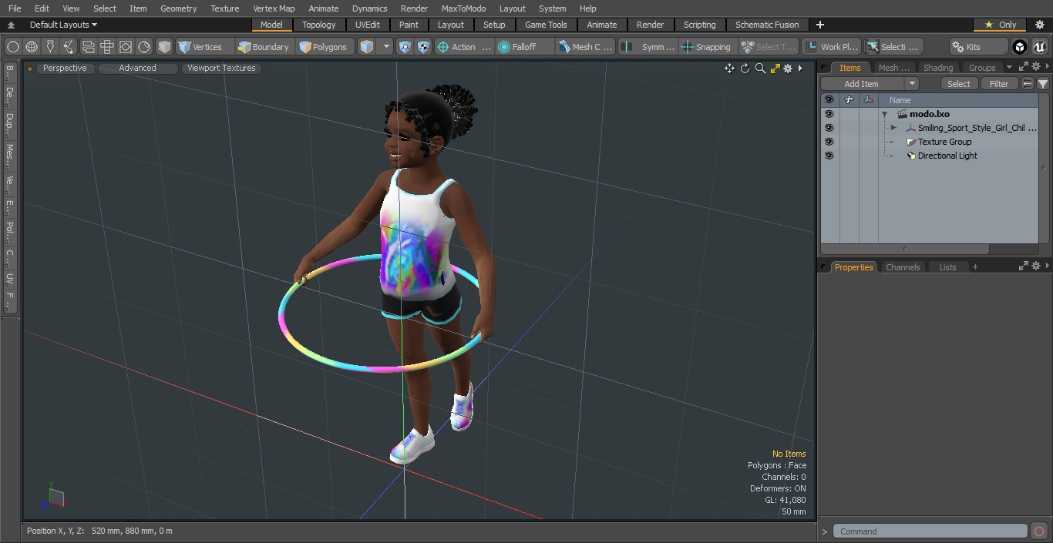Maximize viewport with the orange expand icon

pos(775,69)
